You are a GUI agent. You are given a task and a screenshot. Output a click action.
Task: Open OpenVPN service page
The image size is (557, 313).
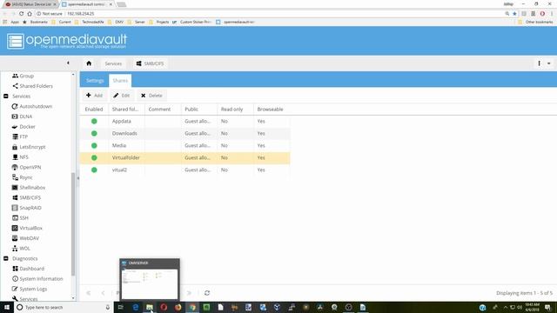(x=27, y=167)
